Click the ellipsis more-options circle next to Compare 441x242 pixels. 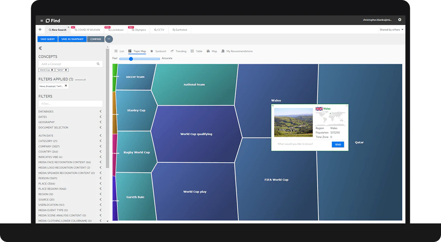[x=109, y=39]
